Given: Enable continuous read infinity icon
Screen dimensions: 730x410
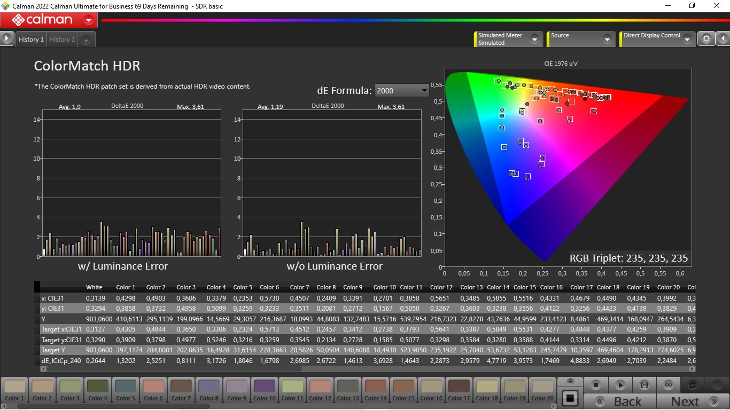Looking at the screenshot, I should (669, 385).
